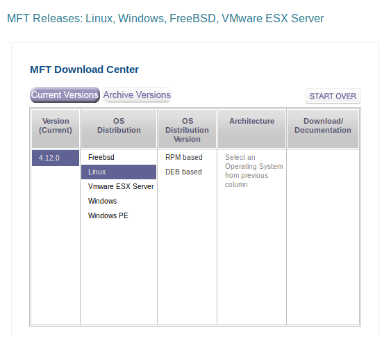Click the Architecture column header

(251, 129)
